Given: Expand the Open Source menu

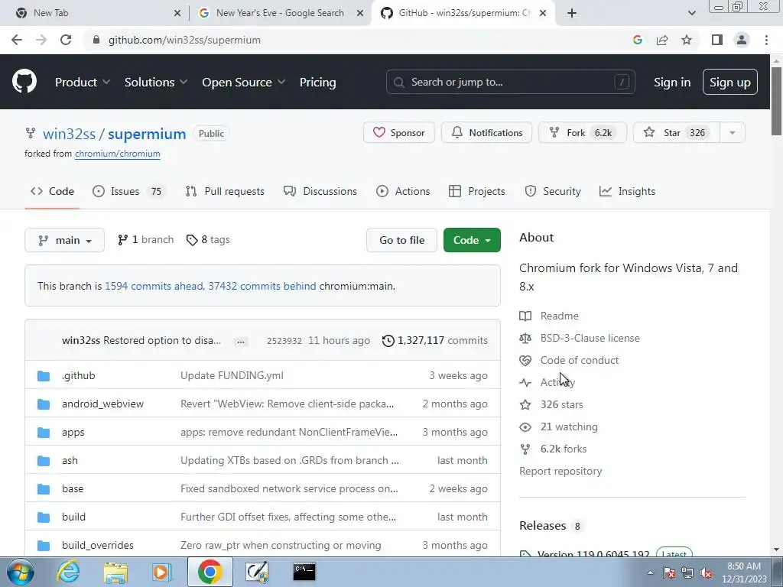Looking at the screenshot, I should [x=244, y=83].
